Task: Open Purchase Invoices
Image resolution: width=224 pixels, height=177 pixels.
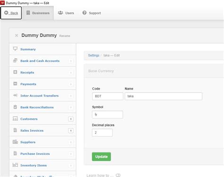Action: [43, 154]
